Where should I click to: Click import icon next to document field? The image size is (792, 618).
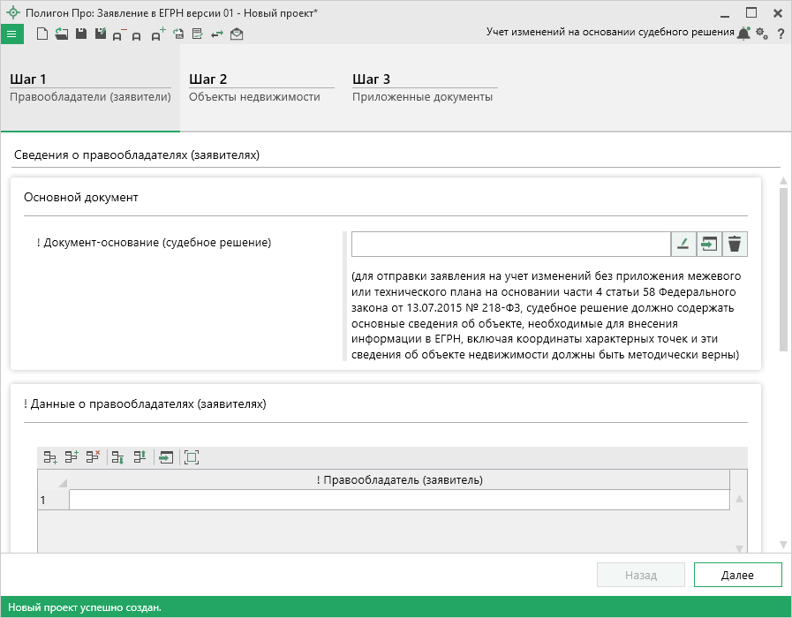point(708,244)
